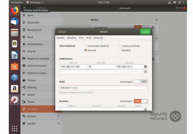The height and width of the screenshot is (134, 193).
Task: Open Search settings in sidebar
Action: 41,51
